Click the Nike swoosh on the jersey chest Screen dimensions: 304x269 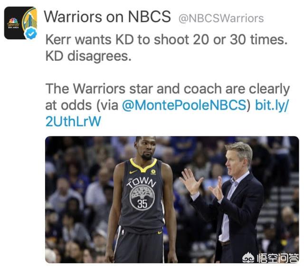pos(133,172)
